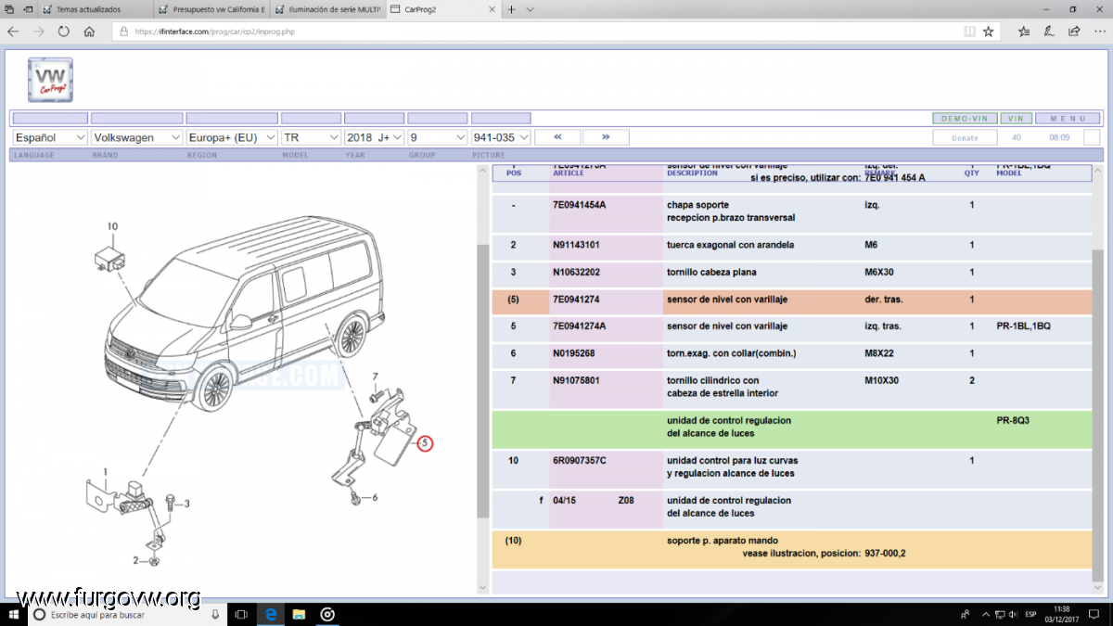Open Microsoft Edge from the taskbar

coord(270,614)
